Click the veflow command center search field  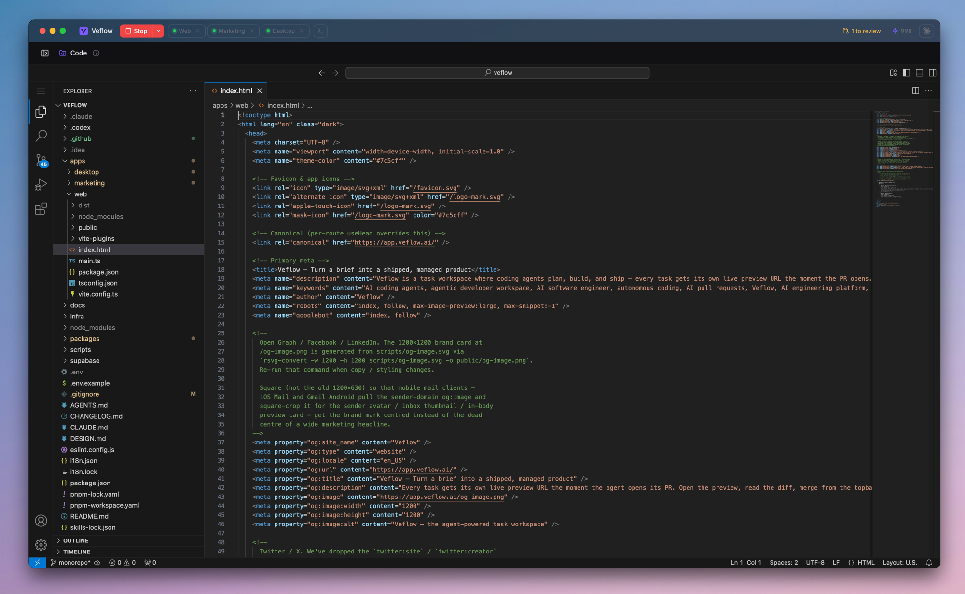point(497,73)
